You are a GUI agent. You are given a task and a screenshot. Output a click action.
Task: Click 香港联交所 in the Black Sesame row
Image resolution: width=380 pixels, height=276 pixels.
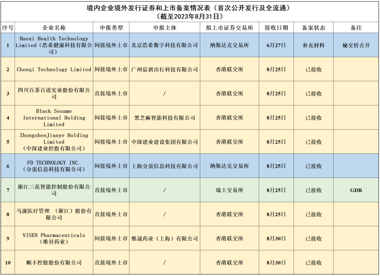pos(229,118)
